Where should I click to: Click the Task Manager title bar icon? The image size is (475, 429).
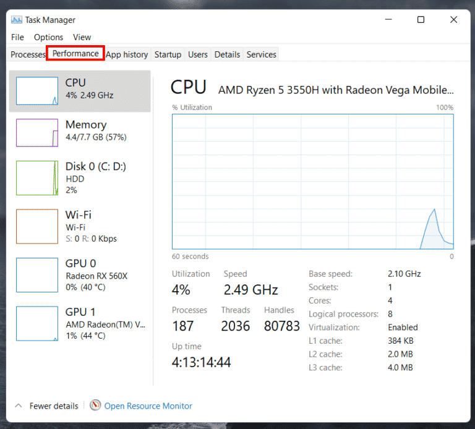17,19
